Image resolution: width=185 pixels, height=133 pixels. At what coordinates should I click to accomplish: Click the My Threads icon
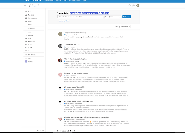(x=26, y=55)
